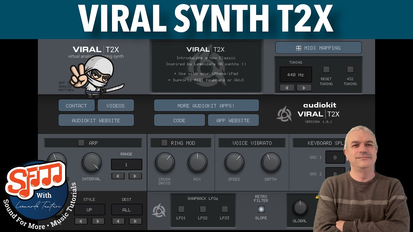Image resolution: width=413 pixels, height=232 pixels.
Task: Click the Code button
Action: coord(179,120)
